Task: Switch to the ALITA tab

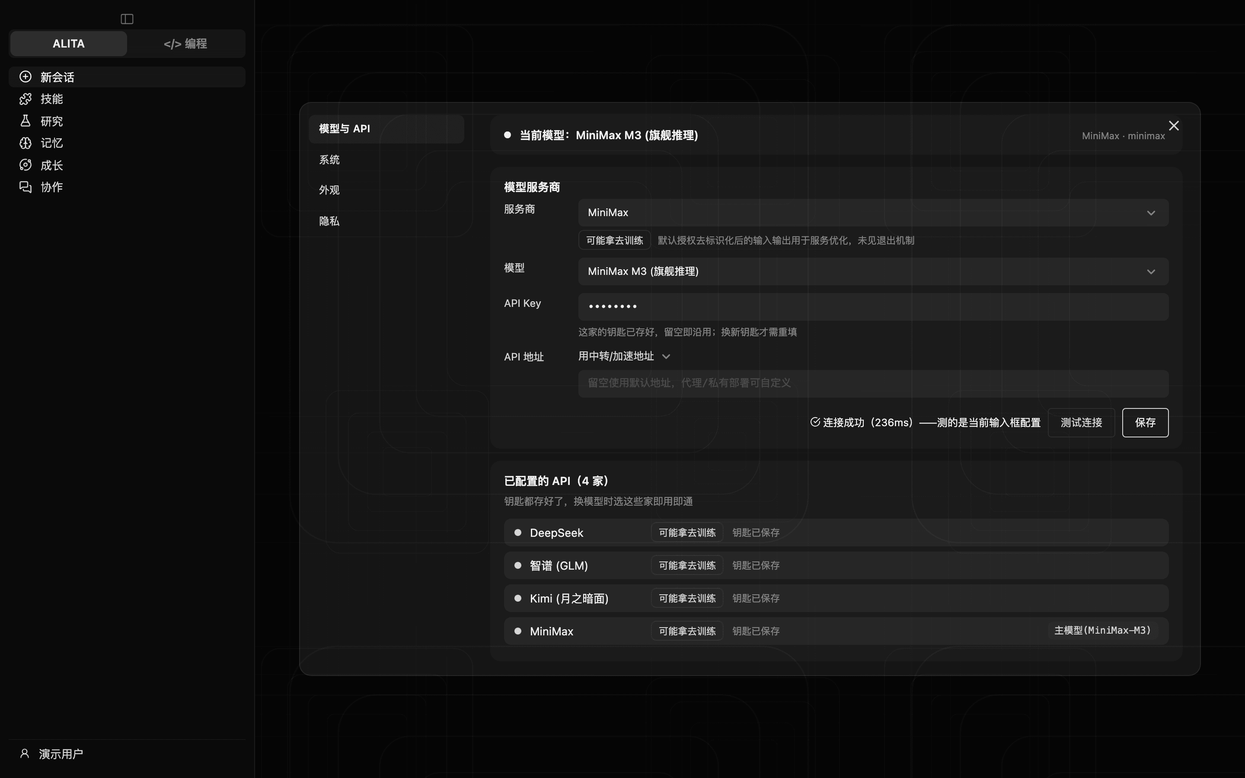Action: (x=68, y=44)
